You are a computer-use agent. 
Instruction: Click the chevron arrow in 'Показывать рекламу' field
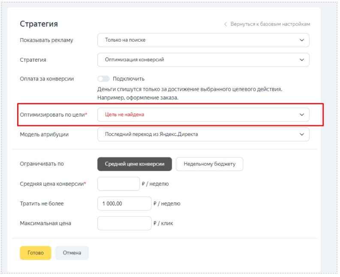pos(302,40)
